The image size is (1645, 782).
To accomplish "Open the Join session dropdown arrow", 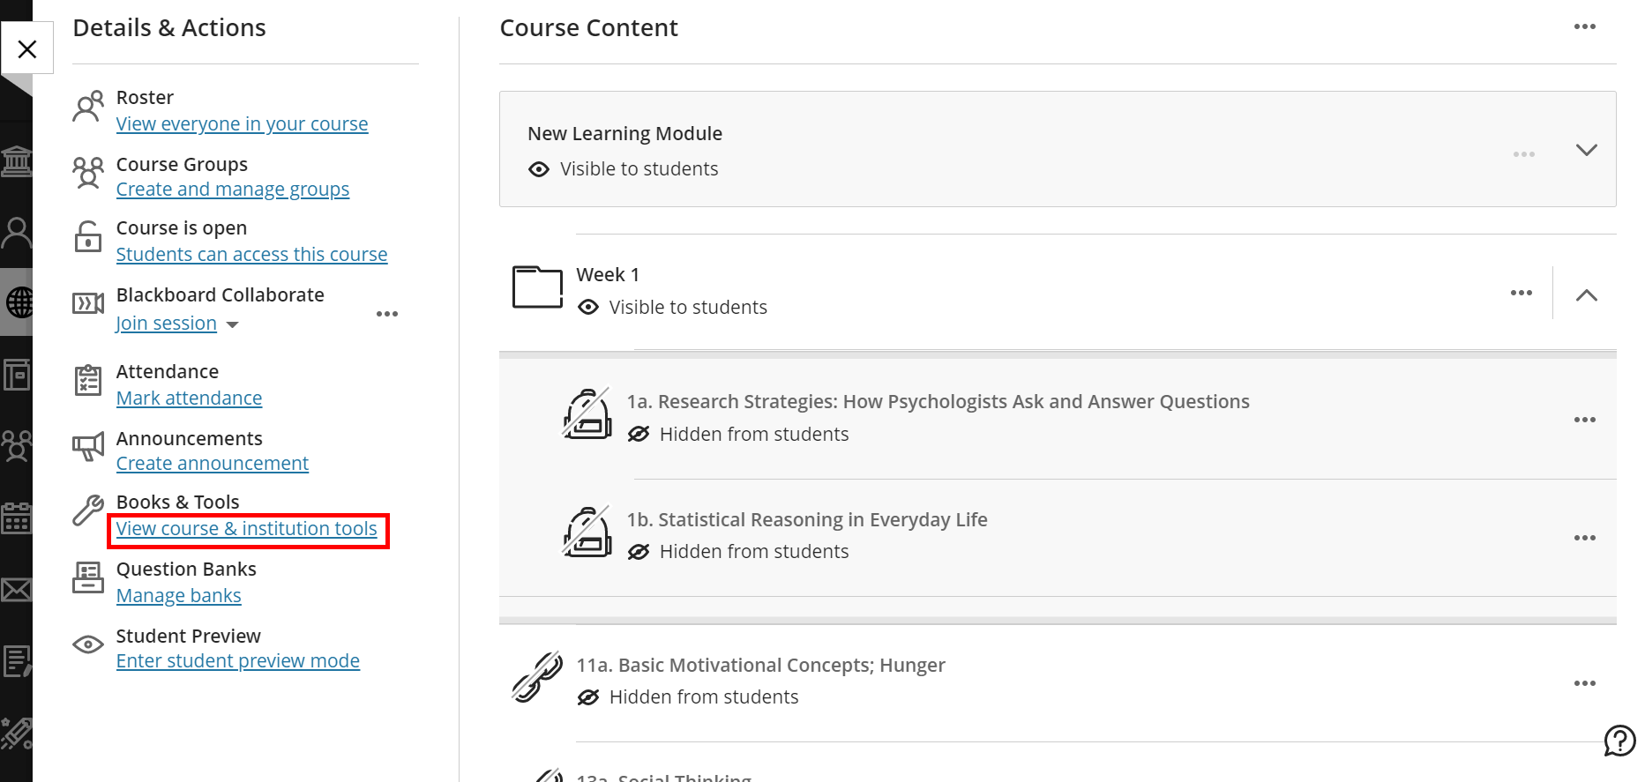I will (233, 324).
